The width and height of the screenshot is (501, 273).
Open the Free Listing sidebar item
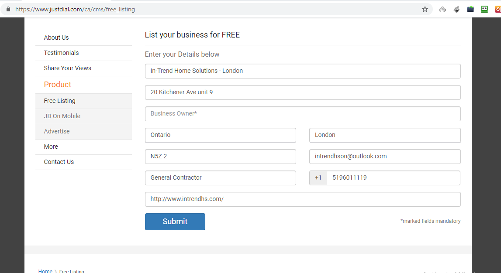59,101
